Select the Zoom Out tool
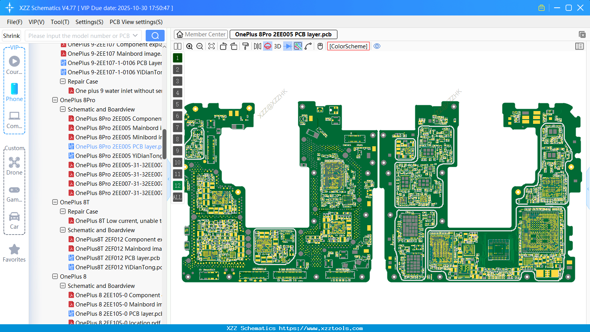This screenshot has width=590, height=332. [x=200, y=46]
